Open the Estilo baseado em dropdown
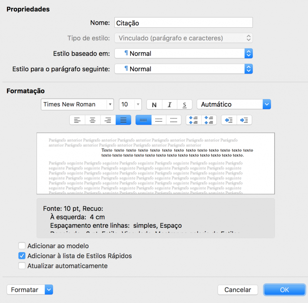308x303 pixels. tap(248, 53)
